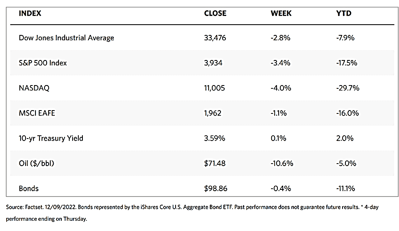Screen dimensions: 399x231
Task: Click the Bonds close price $98.86
Action: coord(216,188)
